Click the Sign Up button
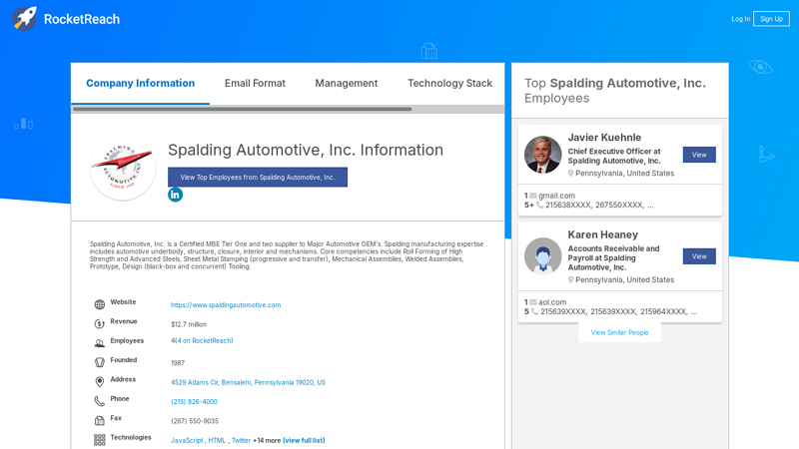This screenshot has height=449, width=799. click(x=771, y=19)
